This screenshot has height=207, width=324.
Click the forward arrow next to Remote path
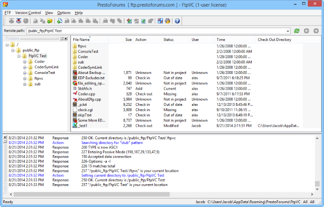(316, 31)
